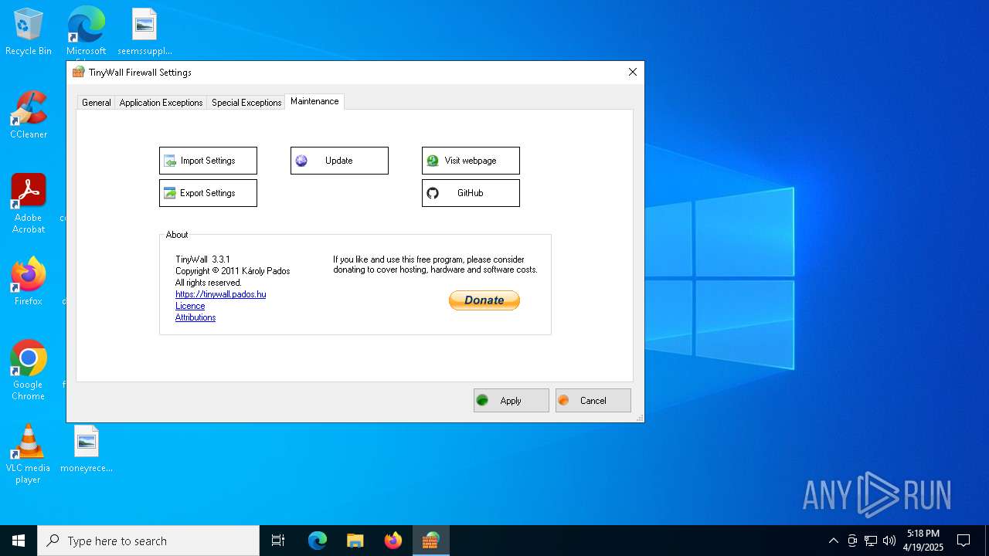Select the Maintenance tab

click(x=314, y=101)
